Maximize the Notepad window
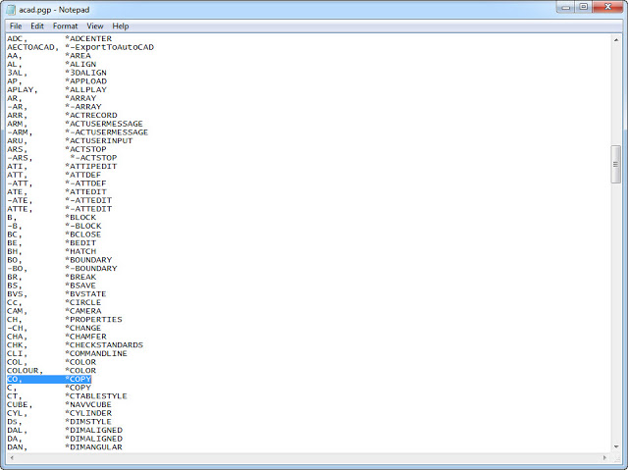This screenshot has height=470, width=628. (584, 7)
